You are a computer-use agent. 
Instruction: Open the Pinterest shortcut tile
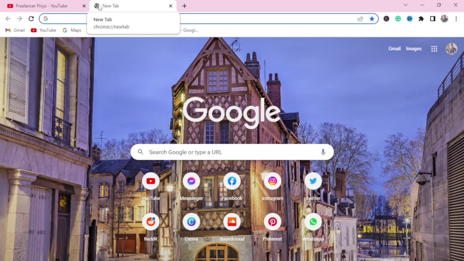point(273,227)
